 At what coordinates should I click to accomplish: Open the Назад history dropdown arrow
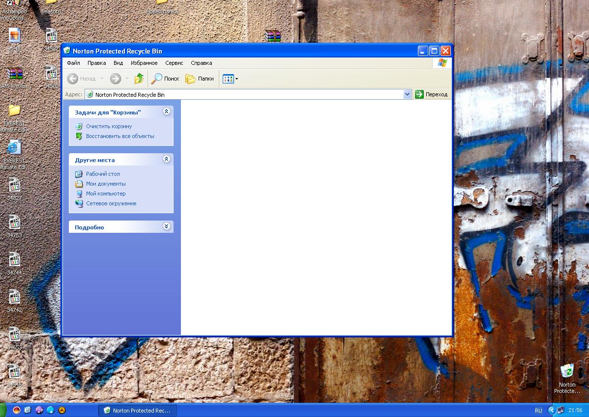coord(102,79)
